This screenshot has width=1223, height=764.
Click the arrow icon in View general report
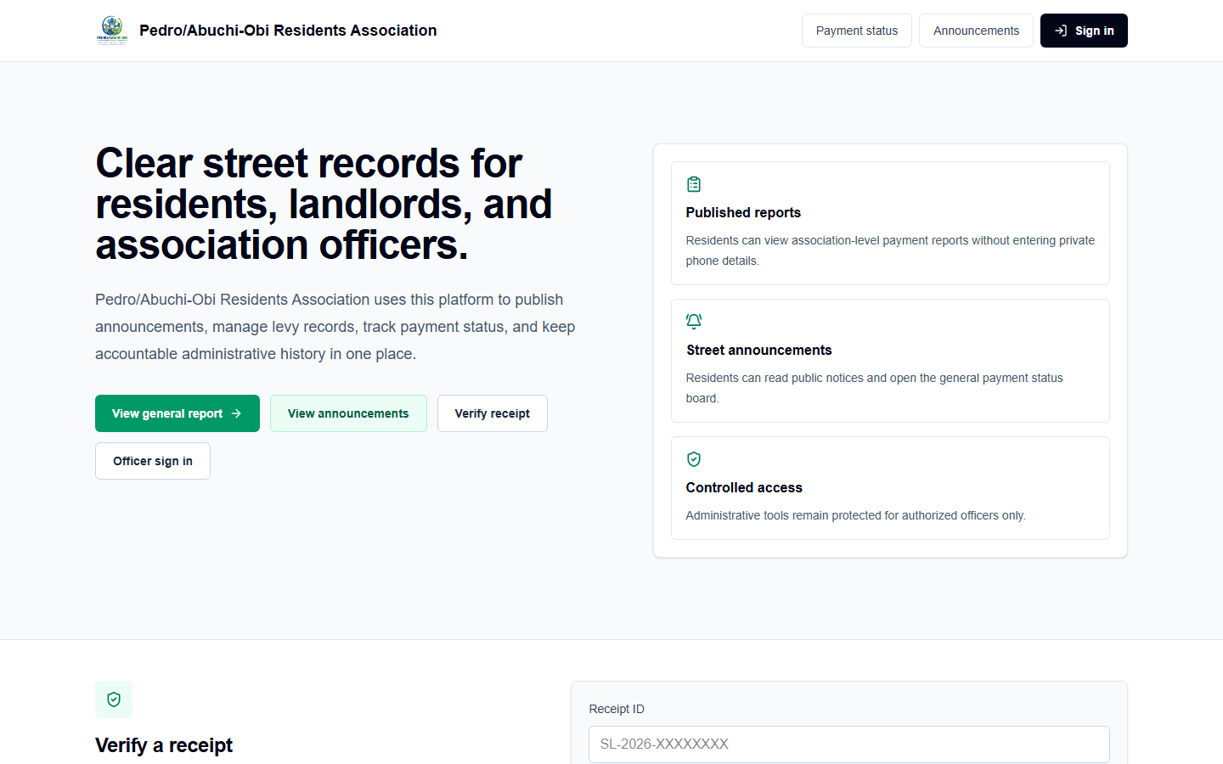click(x=236, y=413)
